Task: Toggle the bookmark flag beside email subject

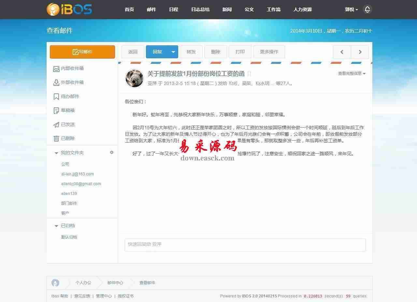Action: pos(249,74)
